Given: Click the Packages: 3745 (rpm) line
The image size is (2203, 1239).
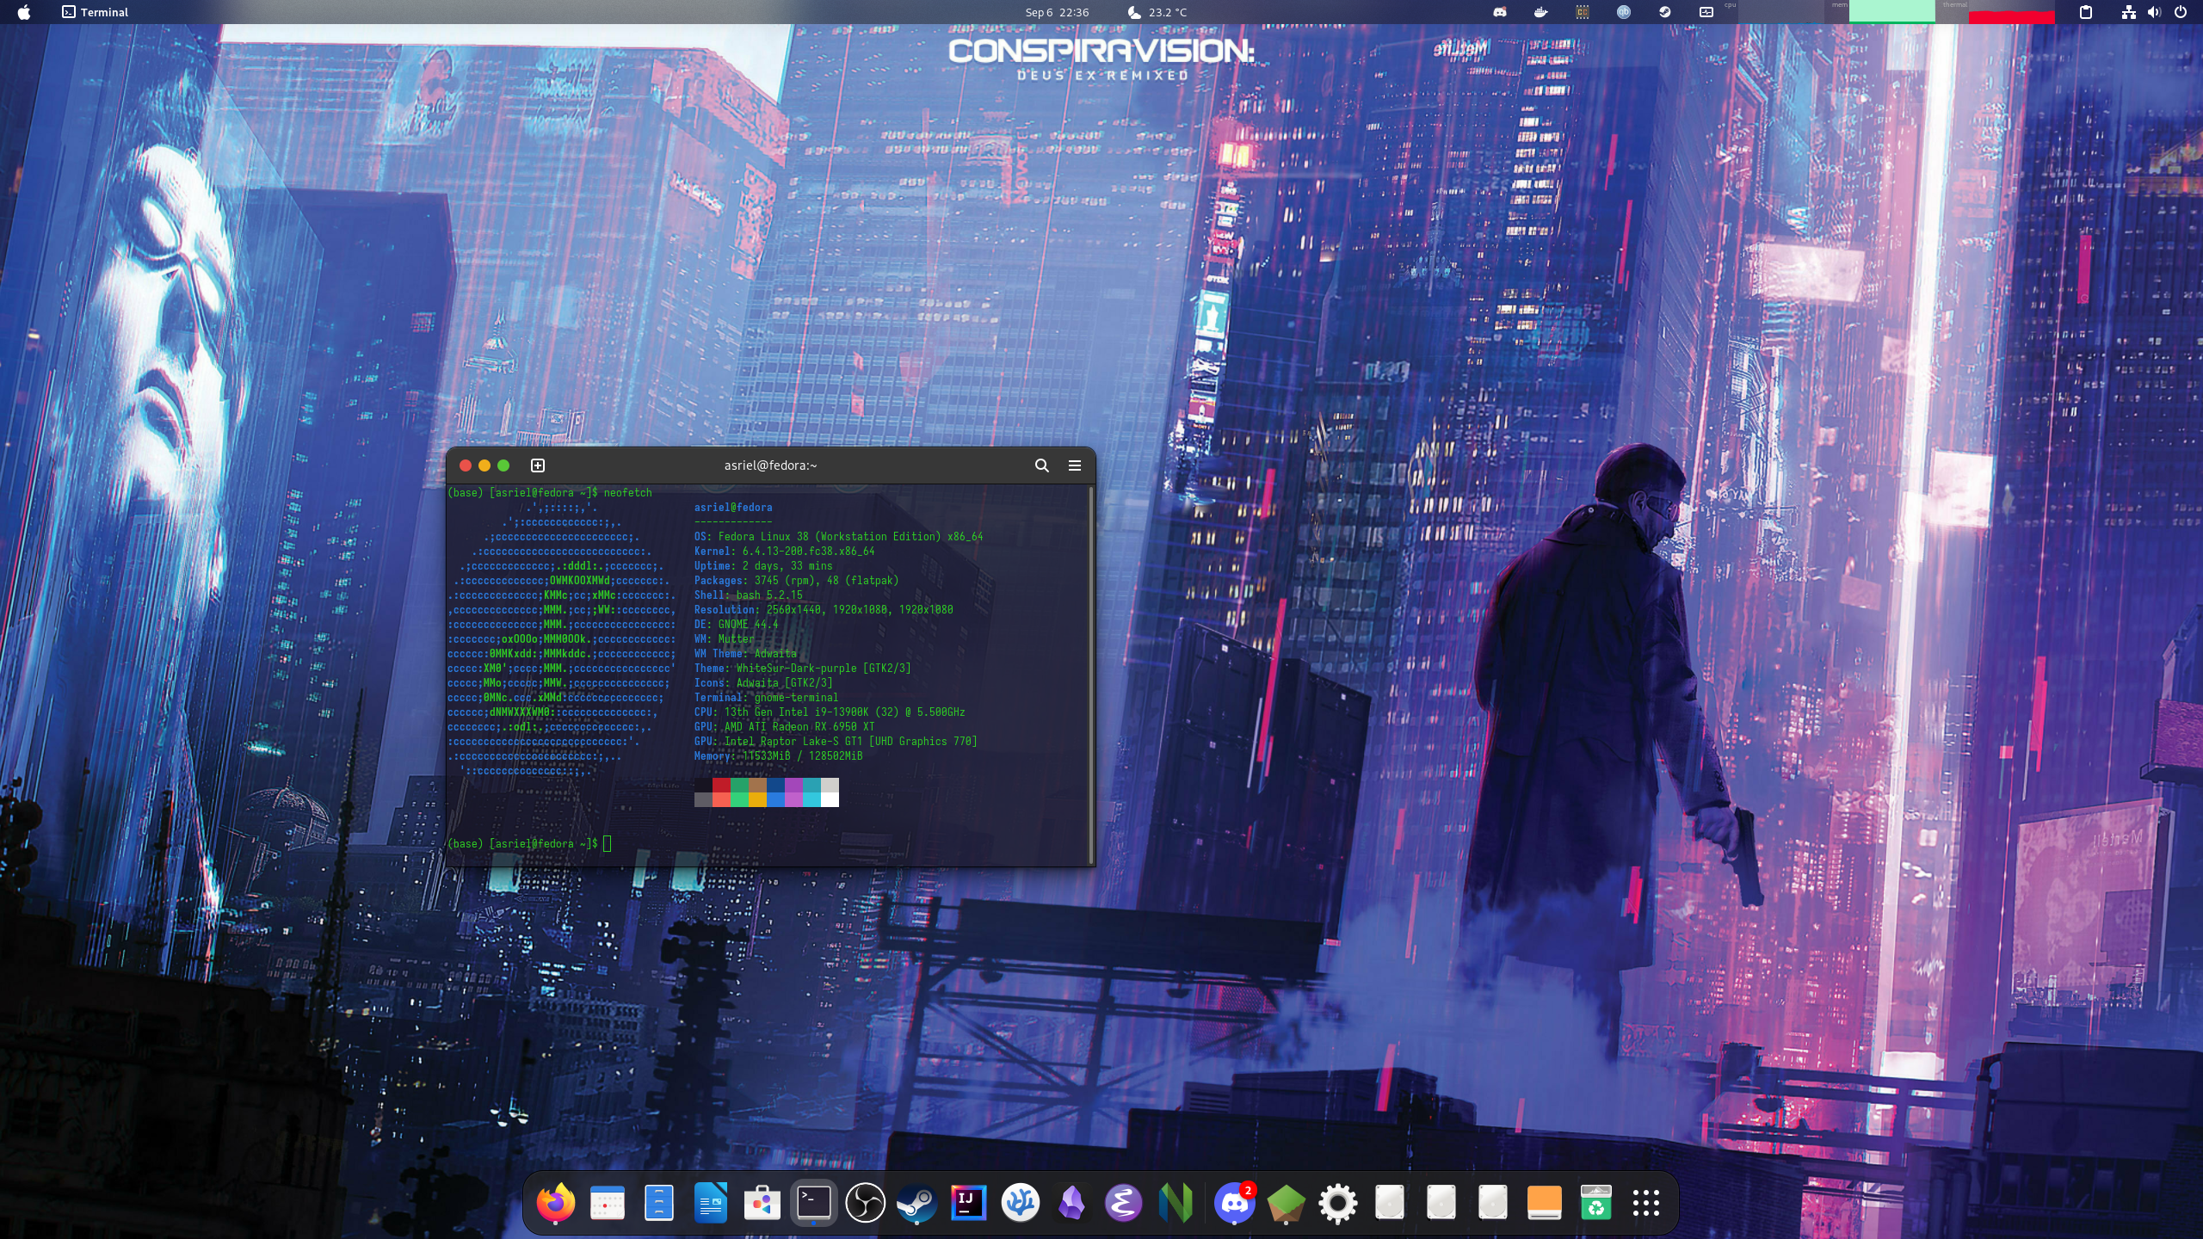Looking at the screenshot, I should click(796, 581).
